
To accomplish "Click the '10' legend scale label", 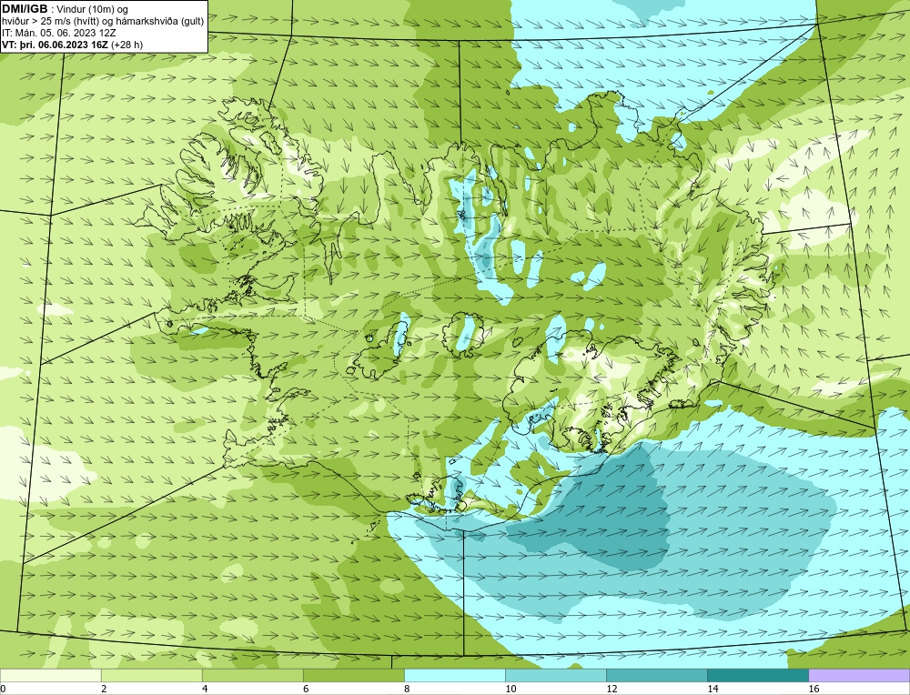I will 511,689.
